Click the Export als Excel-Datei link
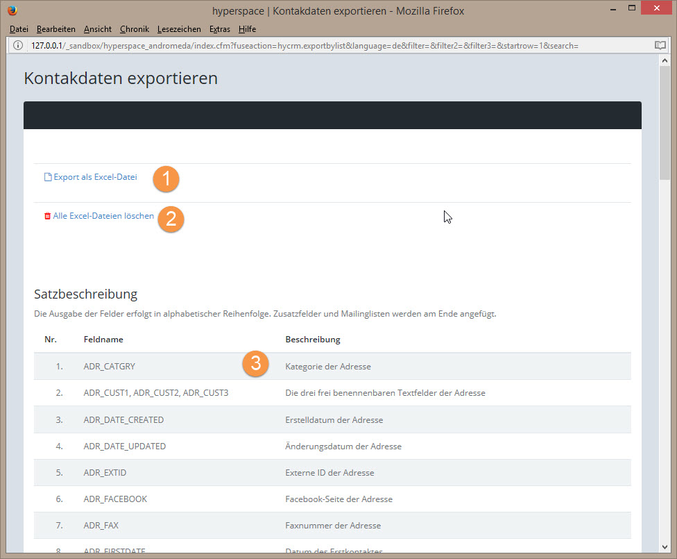This screenshot has width=677, height=559. (x=95, y=177)
